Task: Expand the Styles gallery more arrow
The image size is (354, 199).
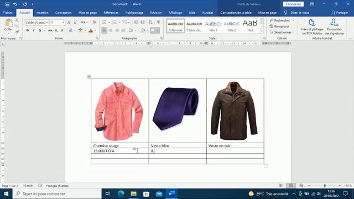Action: (262, 31)
